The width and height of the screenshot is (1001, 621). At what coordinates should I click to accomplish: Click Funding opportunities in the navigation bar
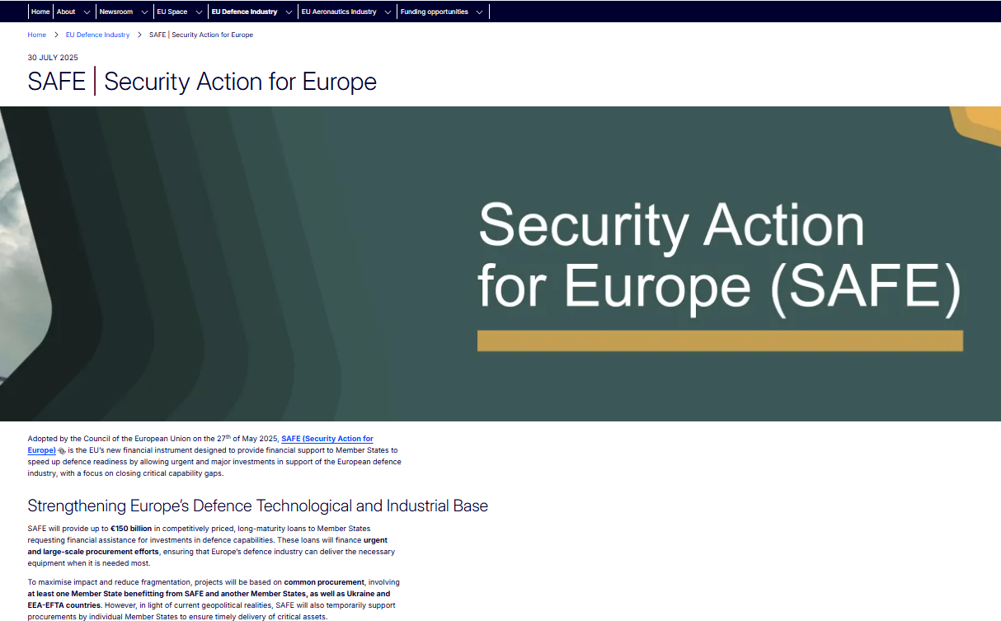click(x=434, y=12)
